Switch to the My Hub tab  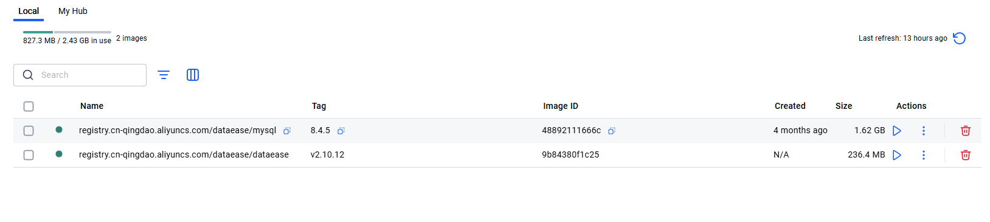pos(73,11)
